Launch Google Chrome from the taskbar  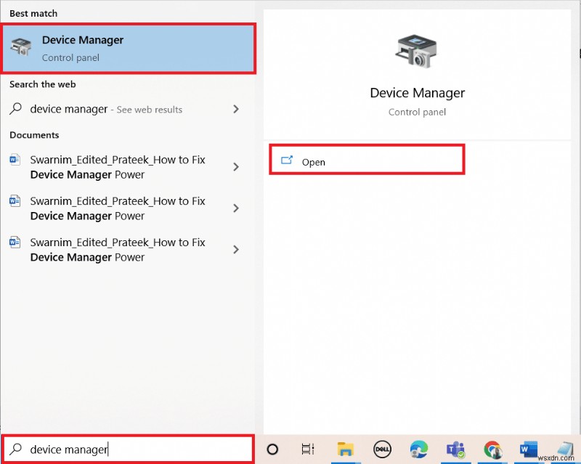click(493, 449)
